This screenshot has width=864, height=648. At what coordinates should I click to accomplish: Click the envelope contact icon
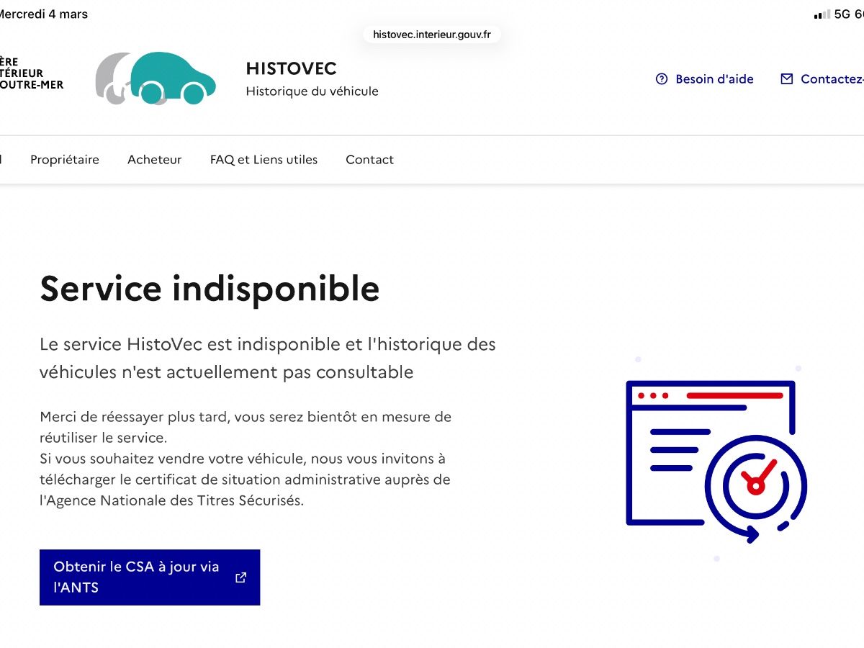[787, 79]
